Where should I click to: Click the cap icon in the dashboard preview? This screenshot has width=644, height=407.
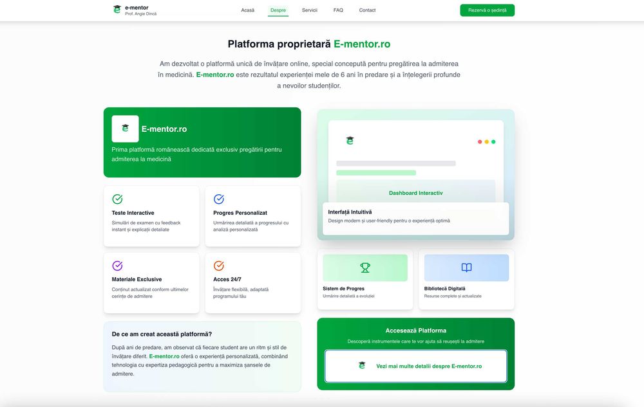tap(350, 141)
